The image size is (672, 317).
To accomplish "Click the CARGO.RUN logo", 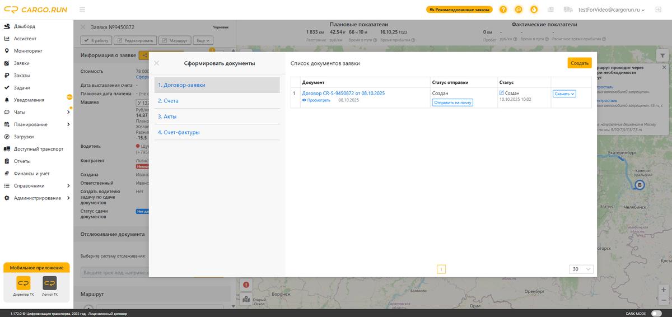I will pos(35,10).
